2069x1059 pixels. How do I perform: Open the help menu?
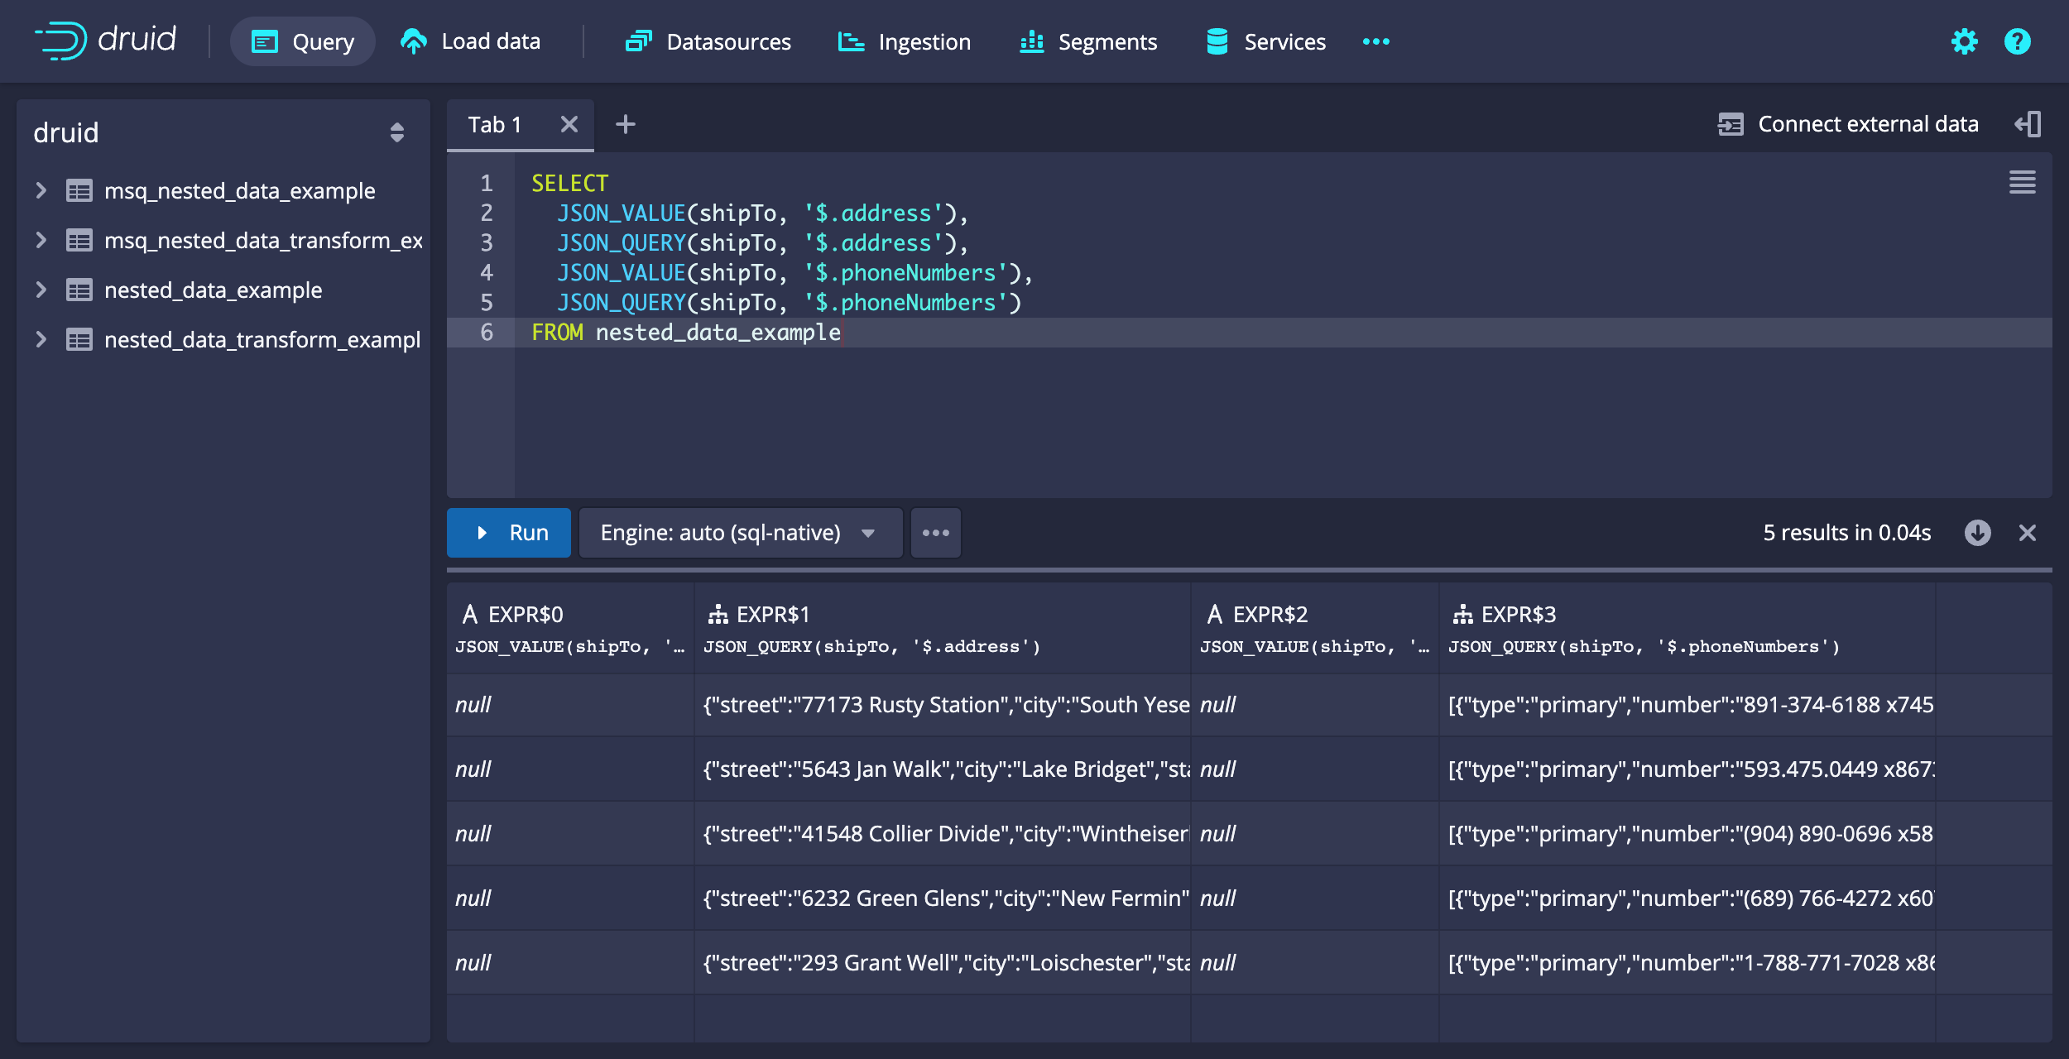[2016, 41]
